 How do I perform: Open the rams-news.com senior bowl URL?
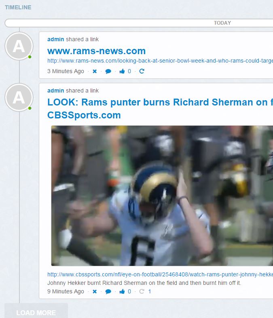pos(160,61)
